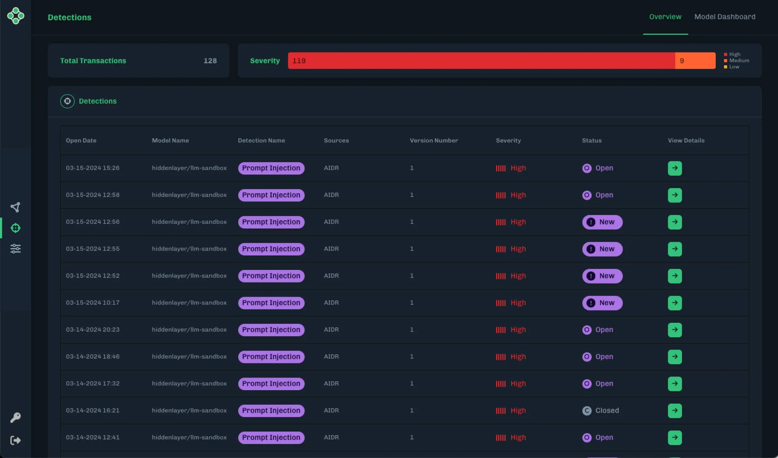Sort by Open Date column header
Viewport: 778px width, 458px height.
(81, 140)
